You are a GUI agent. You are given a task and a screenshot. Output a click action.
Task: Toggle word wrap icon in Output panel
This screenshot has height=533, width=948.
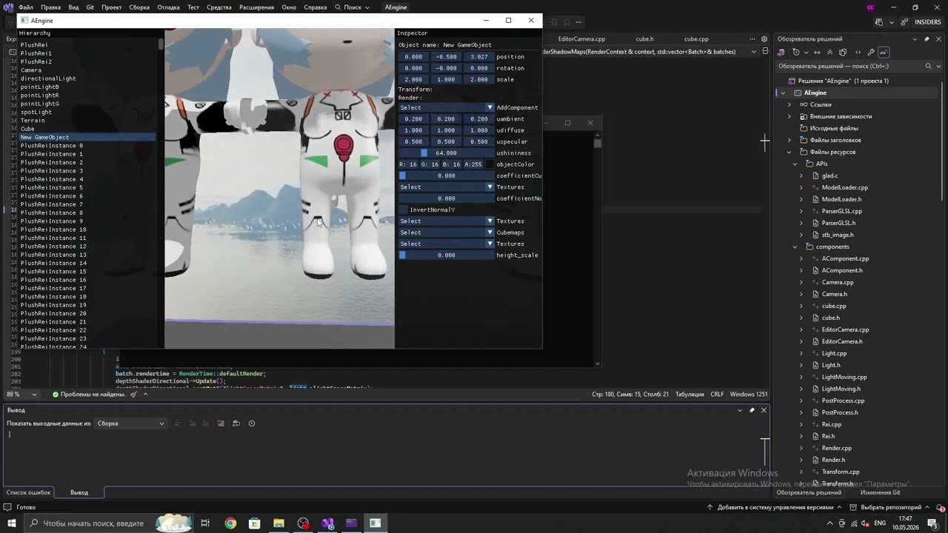point(236,423)
